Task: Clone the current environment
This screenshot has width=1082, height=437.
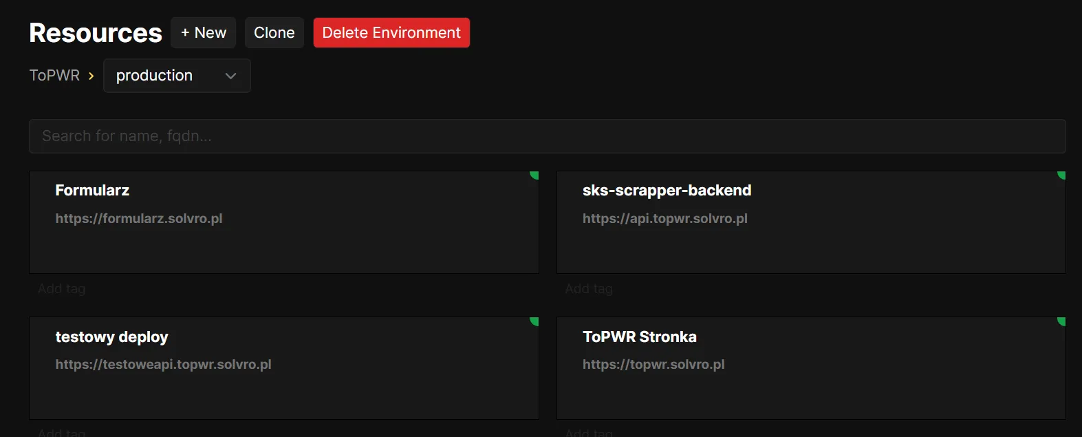Action: [x=274, y=33]
